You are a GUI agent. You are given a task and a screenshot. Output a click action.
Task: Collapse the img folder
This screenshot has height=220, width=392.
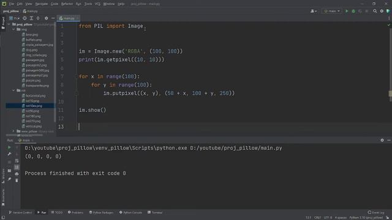[13, 29]
